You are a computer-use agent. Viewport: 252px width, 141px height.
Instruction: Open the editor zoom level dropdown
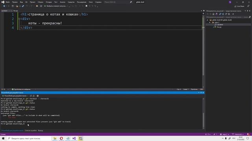(x=8, y=89)
